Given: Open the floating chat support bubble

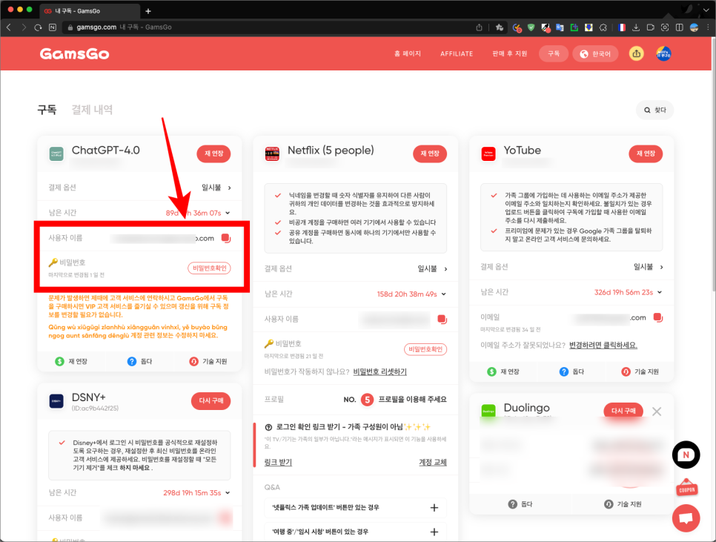Looking at the screenshot, I should (x=686, y=518).
